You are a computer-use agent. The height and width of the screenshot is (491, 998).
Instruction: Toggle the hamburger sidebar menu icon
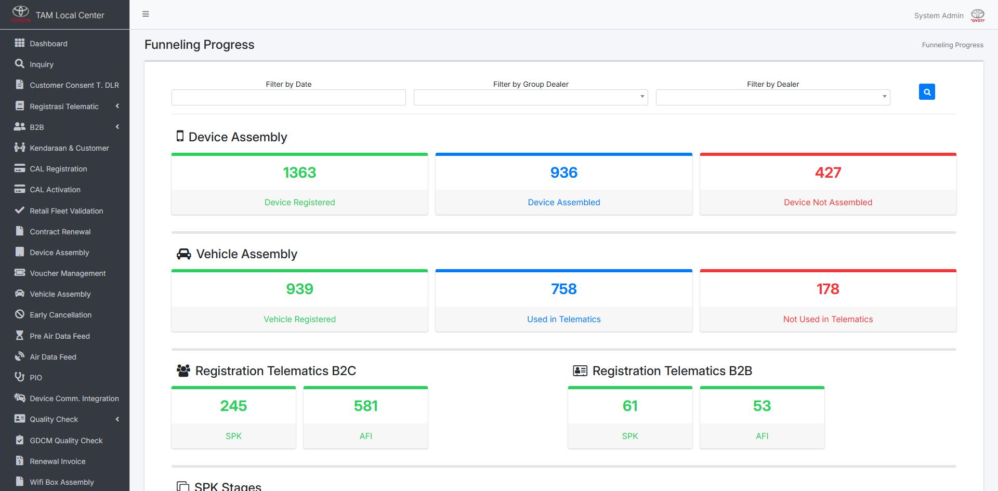146,14
